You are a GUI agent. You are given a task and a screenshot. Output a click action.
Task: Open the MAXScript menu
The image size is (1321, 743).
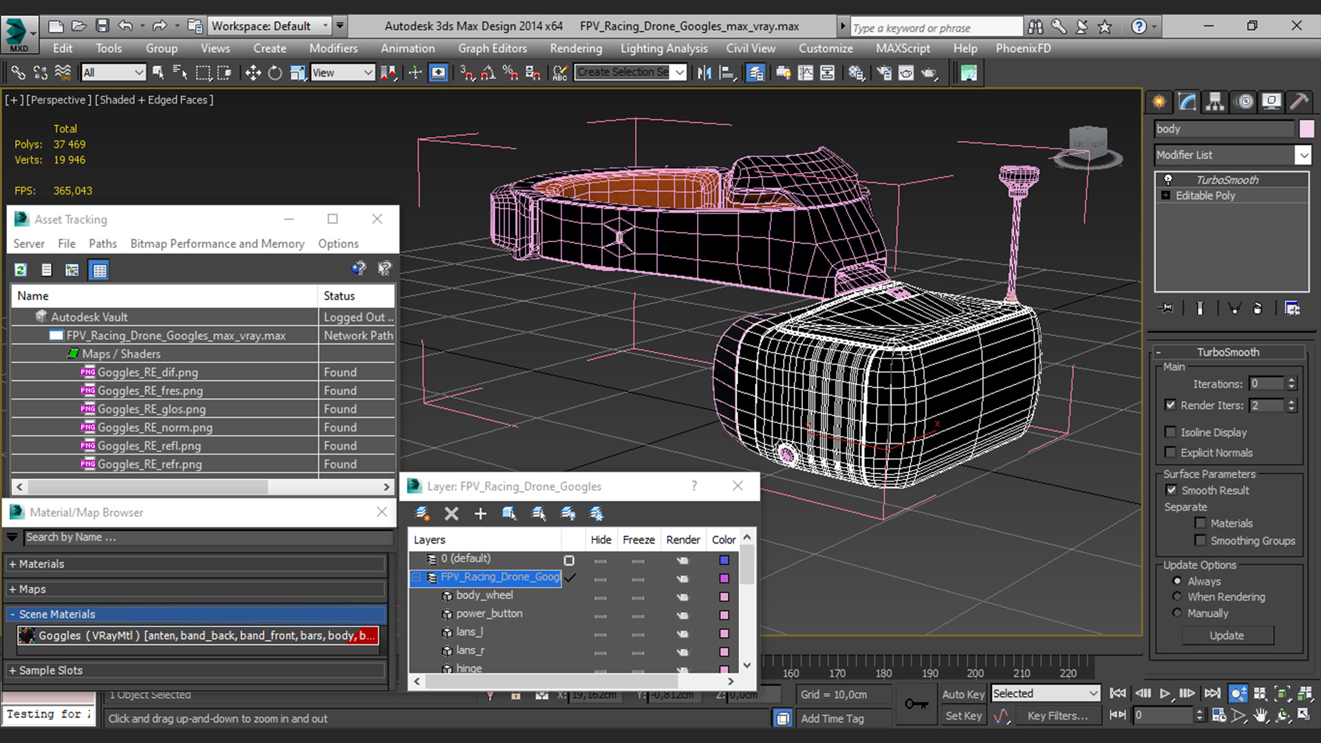903,48
